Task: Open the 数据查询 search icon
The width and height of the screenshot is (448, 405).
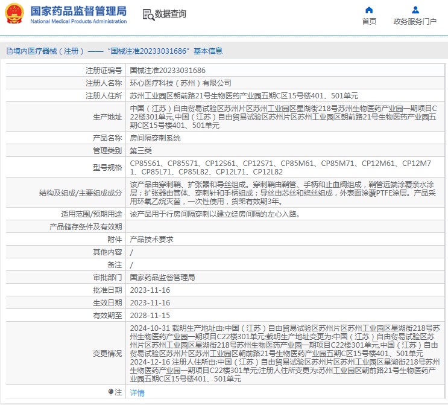Action: coord(148,14)
